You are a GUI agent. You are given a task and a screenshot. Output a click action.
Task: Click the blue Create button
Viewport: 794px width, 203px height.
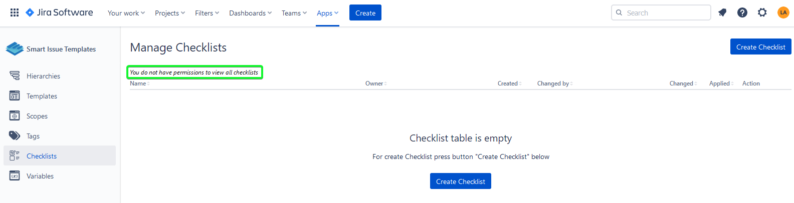click(x=365, y=13)
